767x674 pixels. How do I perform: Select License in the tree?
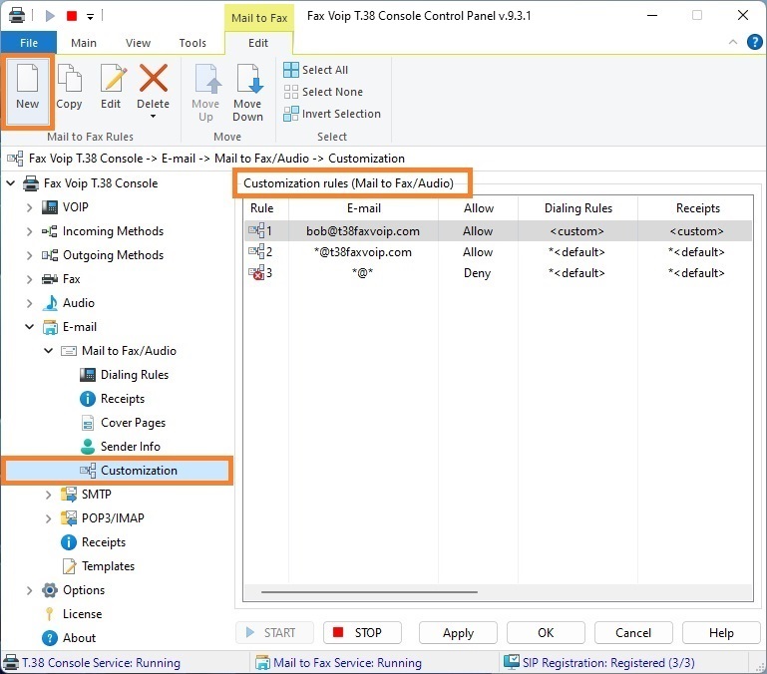coord(82,614)
